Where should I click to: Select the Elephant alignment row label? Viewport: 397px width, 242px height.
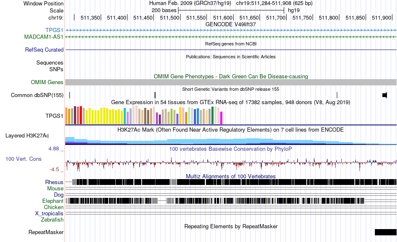click(x=53, y=201)
